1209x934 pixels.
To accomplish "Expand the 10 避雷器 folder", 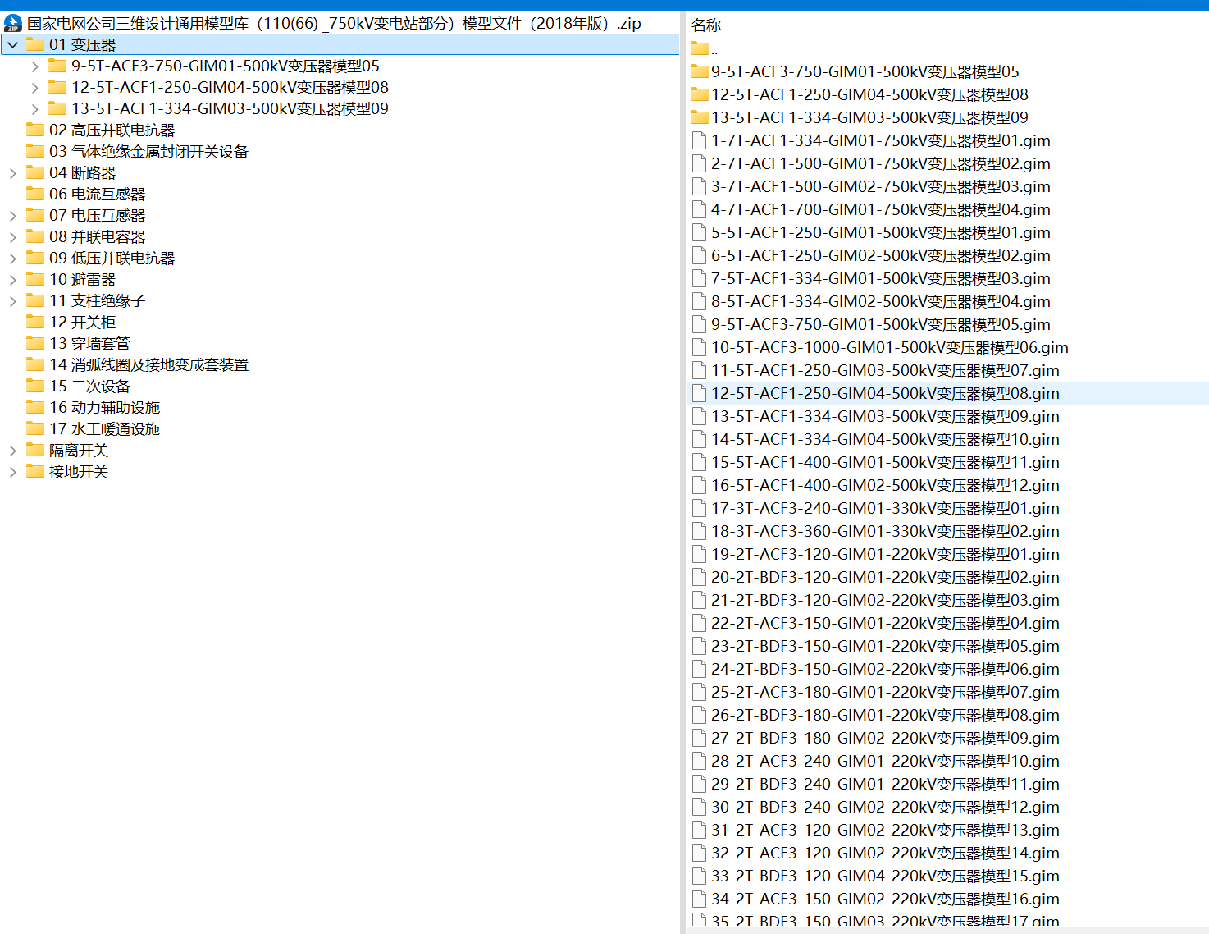I will (13, 279).
